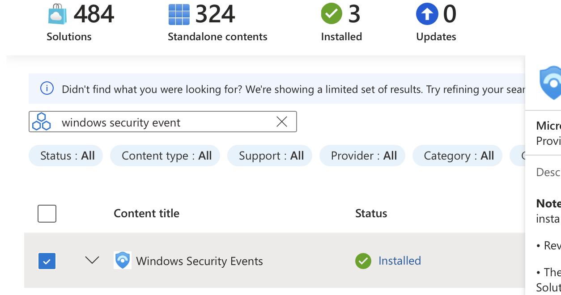Open the Status filter dropdown

(65, 155)
